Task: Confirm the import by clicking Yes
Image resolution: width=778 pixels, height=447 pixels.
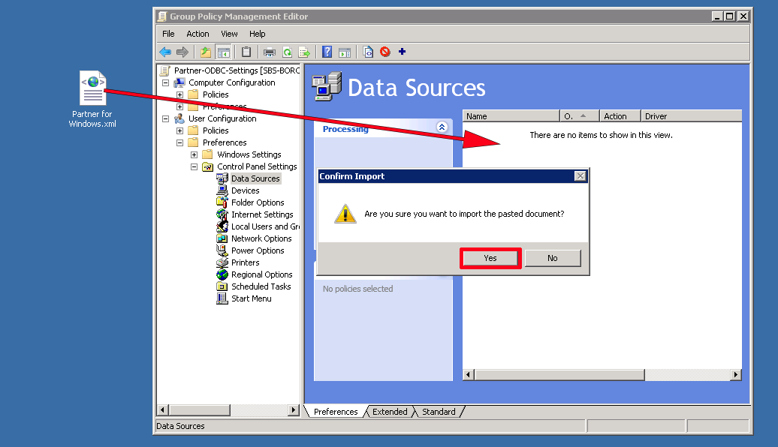Action: (490, 258)
